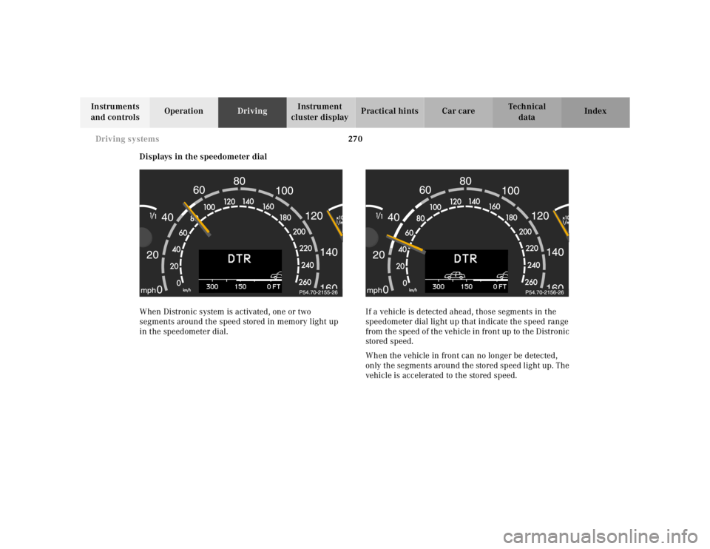The image size is (710, 549).
Task: Open the Instruments and controls tab
Action: (x=115, y=112)
